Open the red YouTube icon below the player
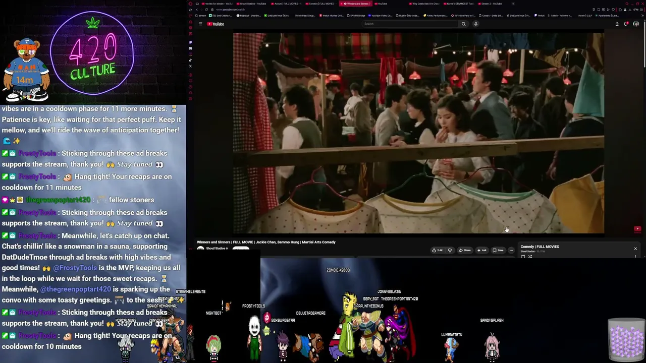The width and height of the screenshot is (646, 363). tap(637, 229)
